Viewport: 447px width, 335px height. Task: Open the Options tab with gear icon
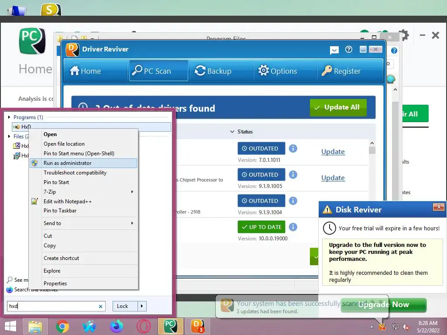pos(277,71)
